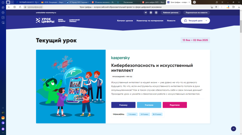Screen dimensions: 242x135
Task: Open the three-dots more menu in left sidebar
Action: [3, 133]
